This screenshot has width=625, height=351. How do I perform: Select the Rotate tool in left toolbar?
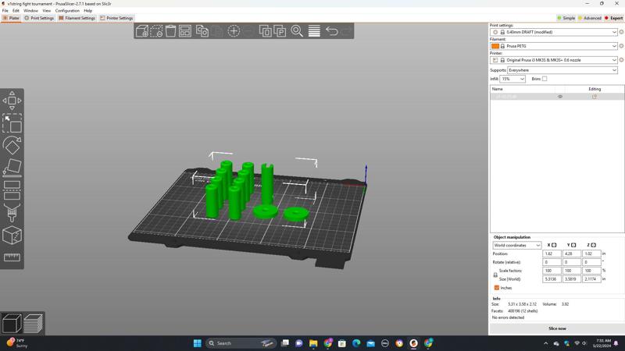point(12,145)
